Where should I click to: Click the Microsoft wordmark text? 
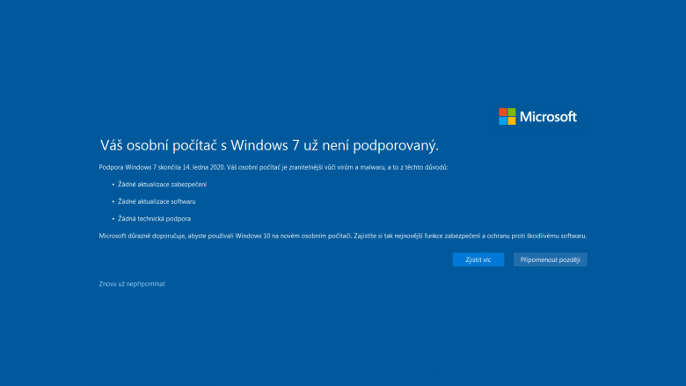coord(548,116)
